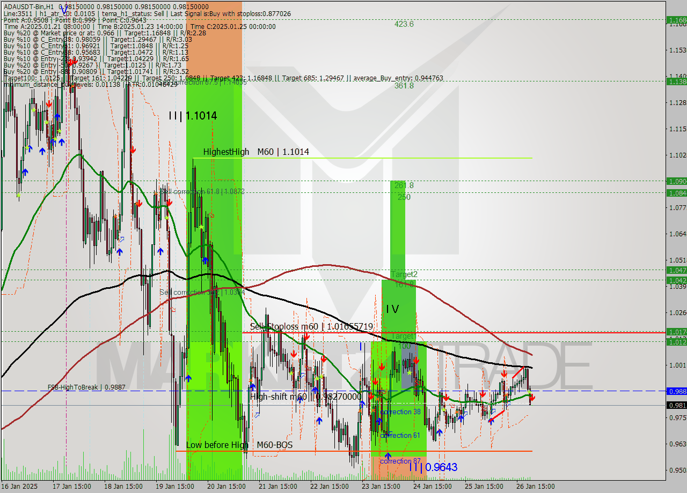The width and height of the screenshot is (687, 493).
Task: Select the '261.8' Fibonacci level label
Action: pyautogui.click(x=404, y=185)
